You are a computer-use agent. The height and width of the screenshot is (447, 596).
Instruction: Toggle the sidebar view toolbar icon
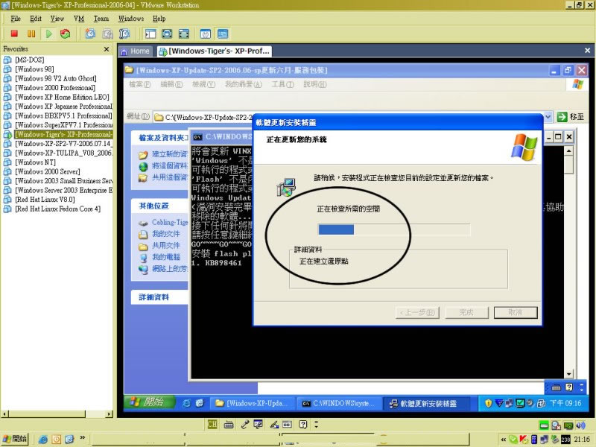point(150,34)
